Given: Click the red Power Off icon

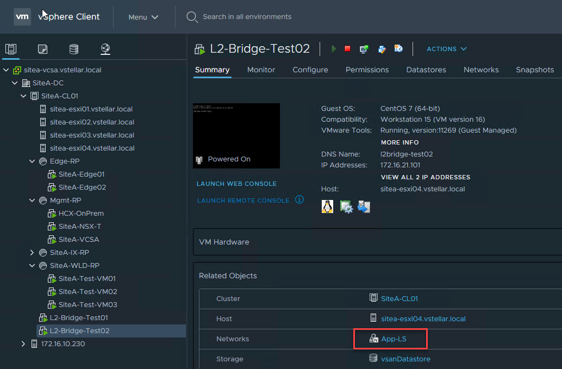Looking at the screenshot, I should click(347, 49).
